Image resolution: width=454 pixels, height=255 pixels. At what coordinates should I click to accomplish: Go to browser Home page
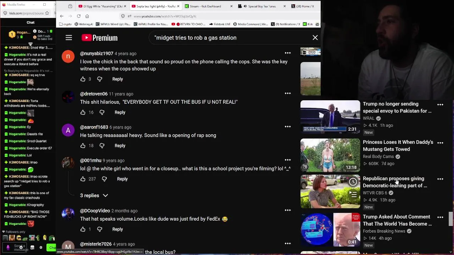(87, 16)
